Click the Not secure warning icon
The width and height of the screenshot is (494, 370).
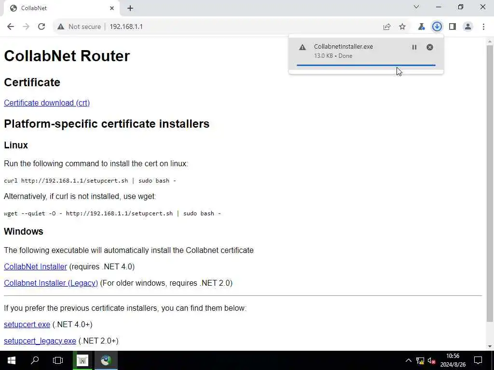point(61,27)
